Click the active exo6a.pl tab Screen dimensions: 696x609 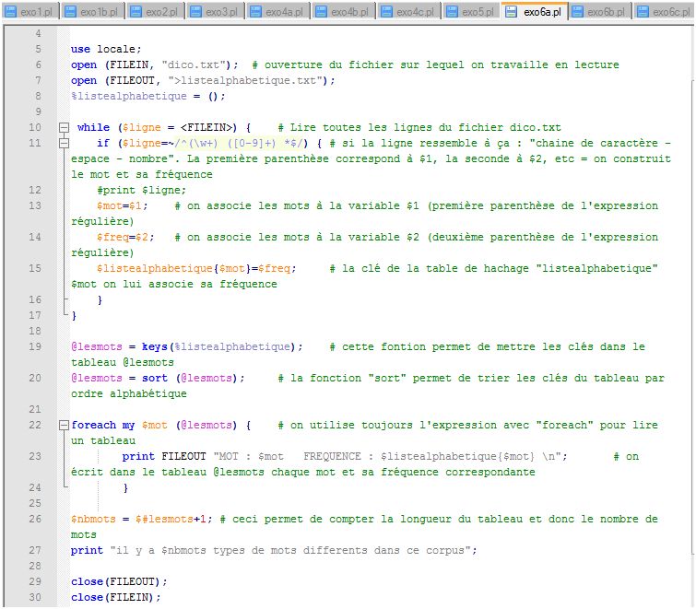click(x=535, y=12)
